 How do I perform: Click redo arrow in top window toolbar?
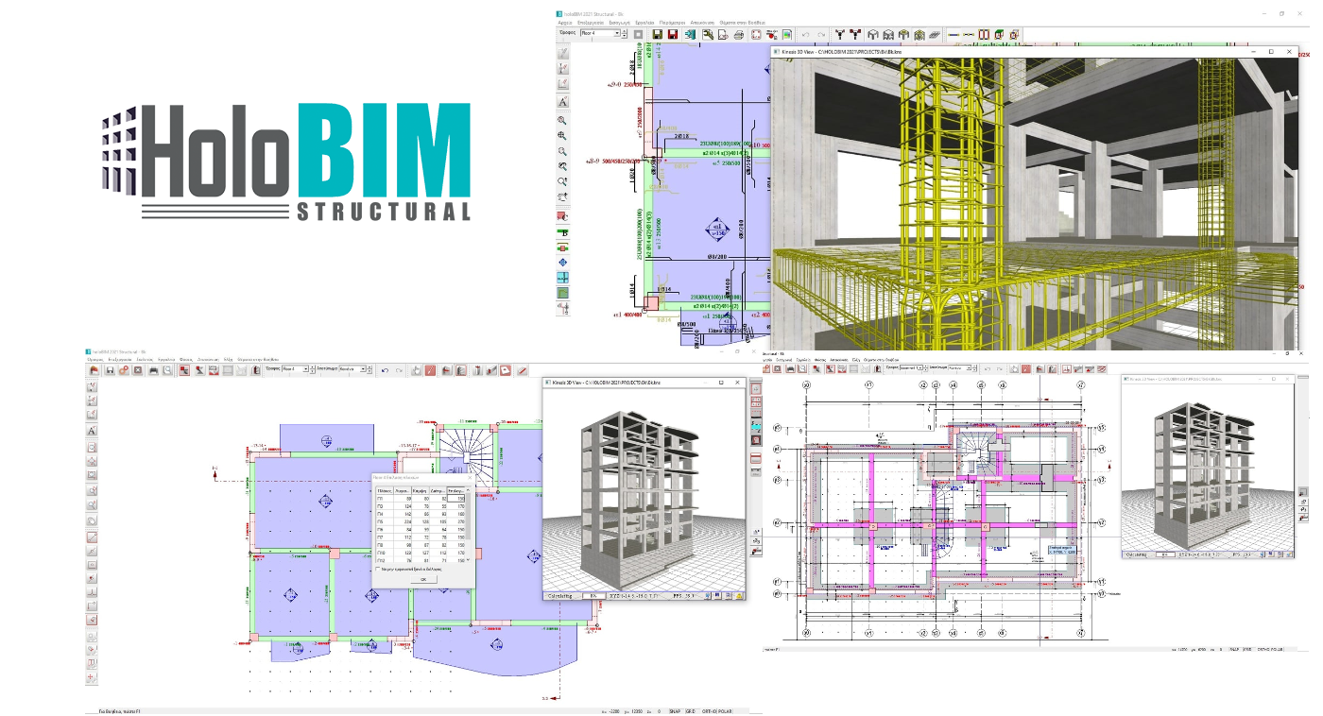coord(821,35)
